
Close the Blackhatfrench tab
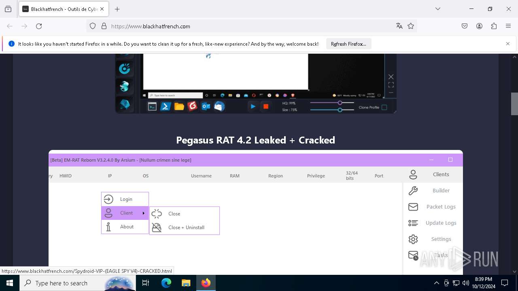coord(102,9)
